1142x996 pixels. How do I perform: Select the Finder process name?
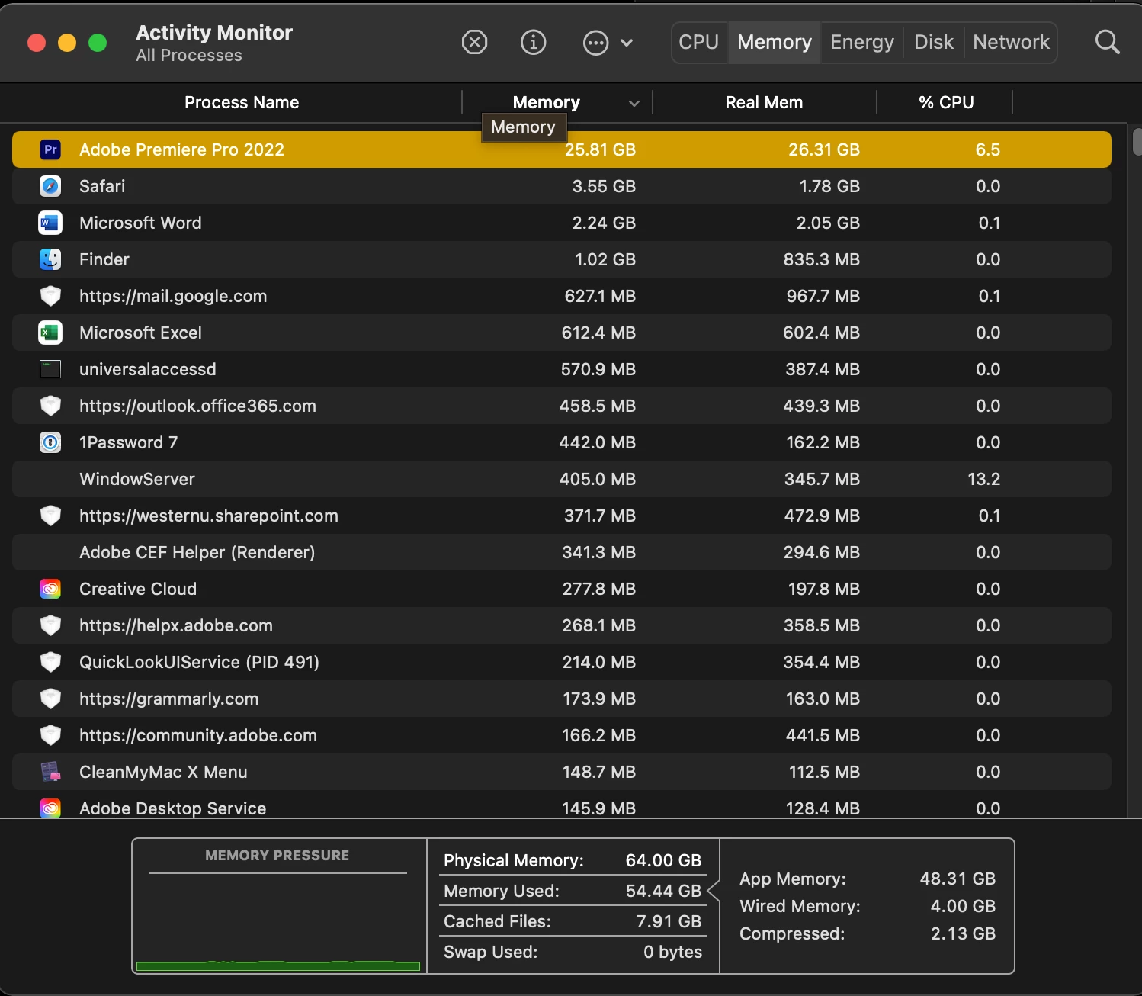point(104,259)
